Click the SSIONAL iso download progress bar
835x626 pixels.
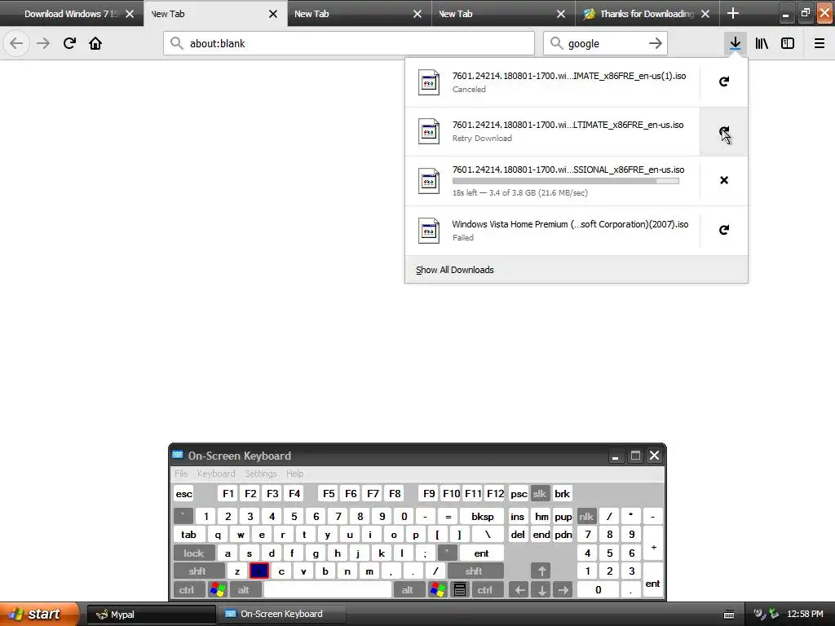point(566,181)
